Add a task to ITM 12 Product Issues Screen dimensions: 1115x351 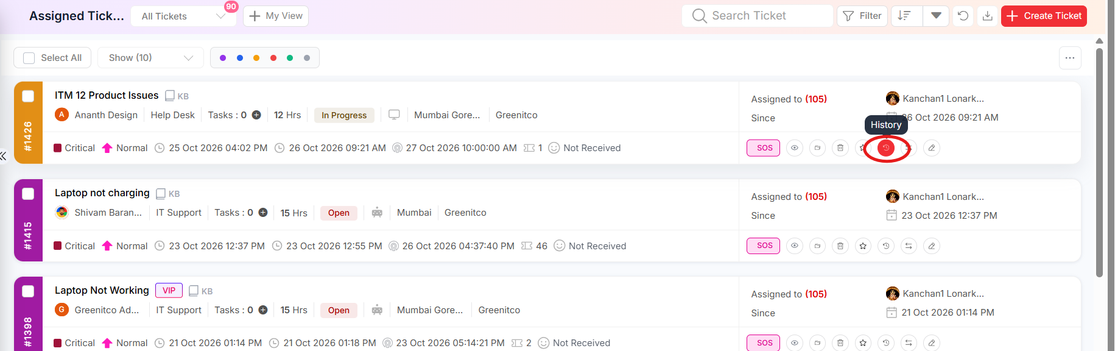pyautogui.click(x=256, y=115)
